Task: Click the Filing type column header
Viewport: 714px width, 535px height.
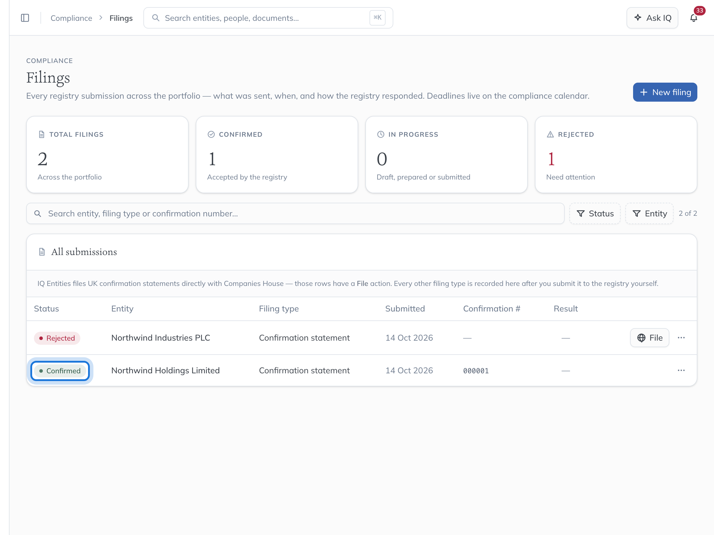Action: click(279, 309)
